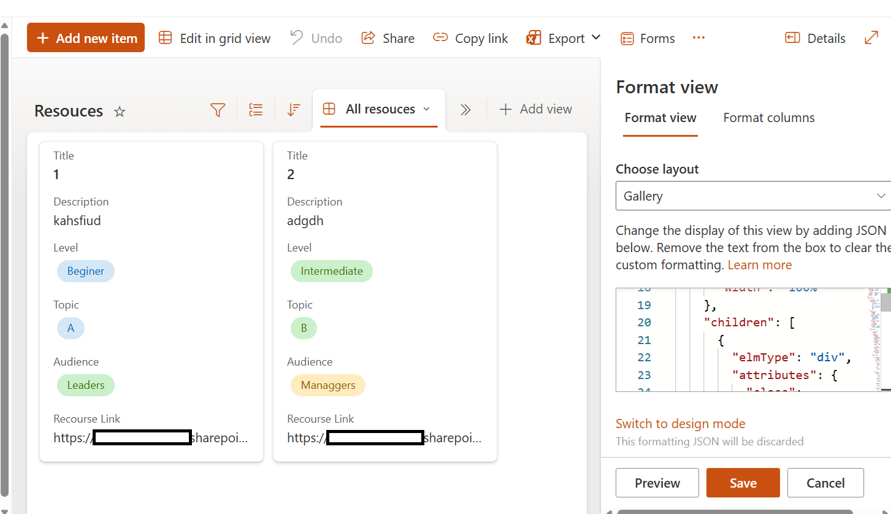Click the sort icon
891x514 pixels.
pos(294,110)
